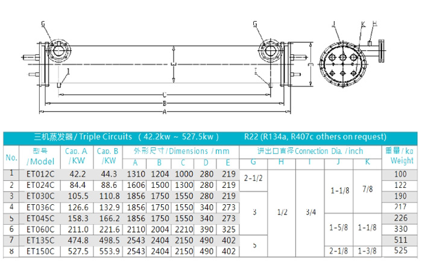Click the J connection value 2-1/8
Screen dimensions: 422x261
click(339, 251)
